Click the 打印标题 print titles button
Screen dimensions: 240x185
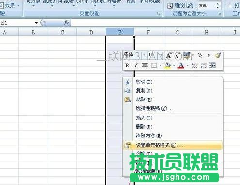pos(150,2)
